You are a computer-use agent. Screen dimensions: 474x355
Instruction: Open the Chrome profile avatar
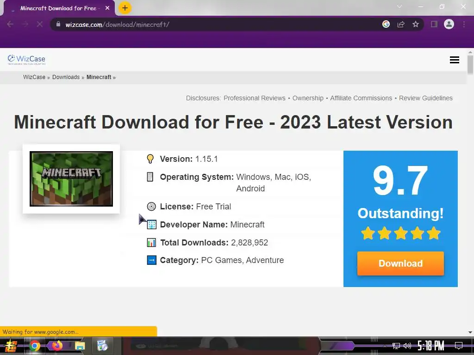click(449, 24)
